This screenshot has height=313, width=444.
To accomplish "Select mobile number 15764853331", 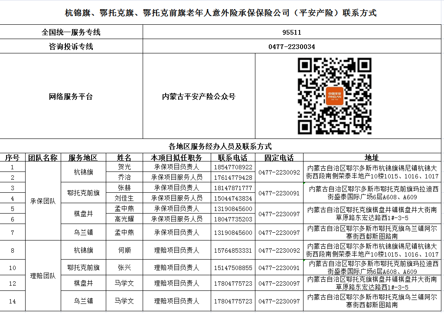I will point(233,250).
